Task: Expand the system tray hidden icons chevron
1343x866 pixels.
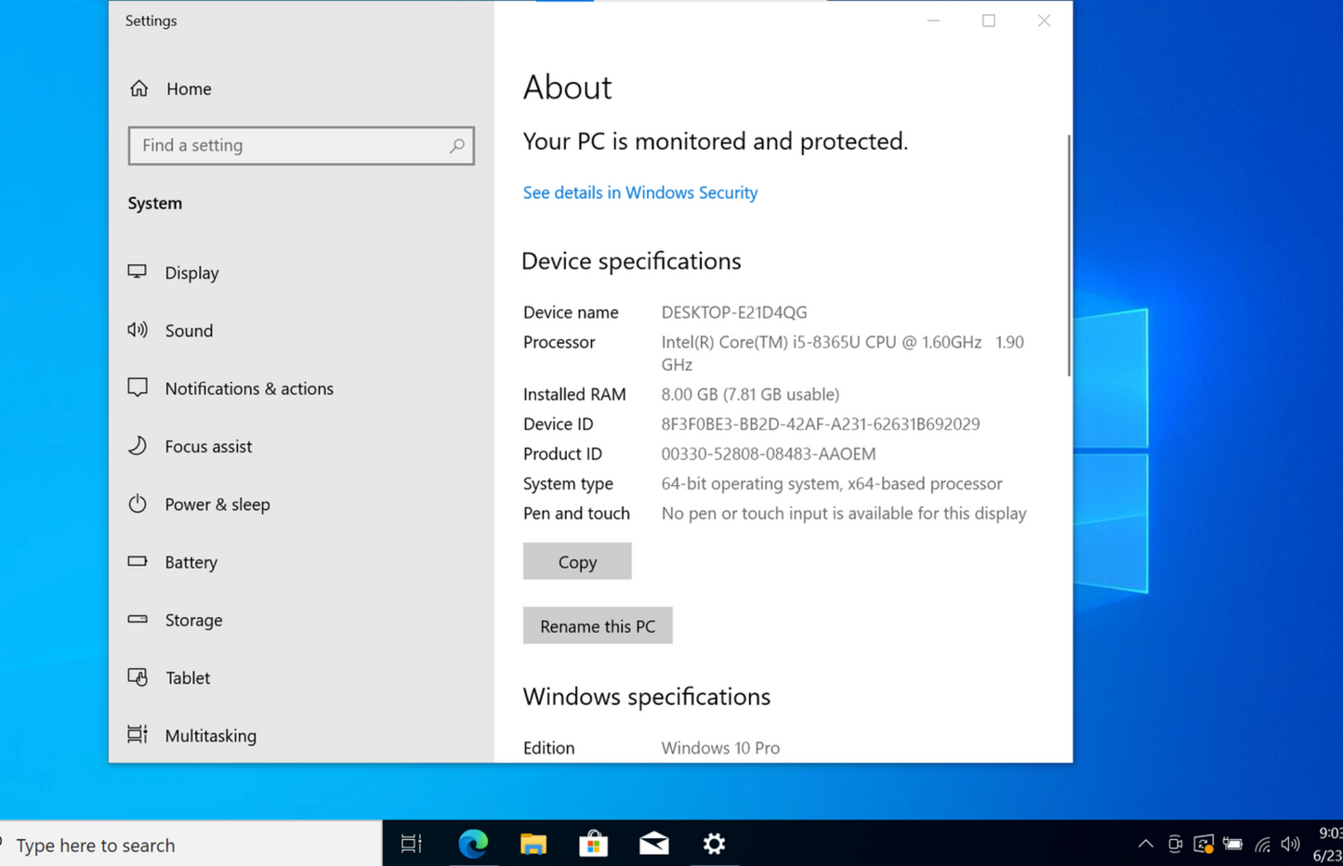Action: pos(1145,844)
